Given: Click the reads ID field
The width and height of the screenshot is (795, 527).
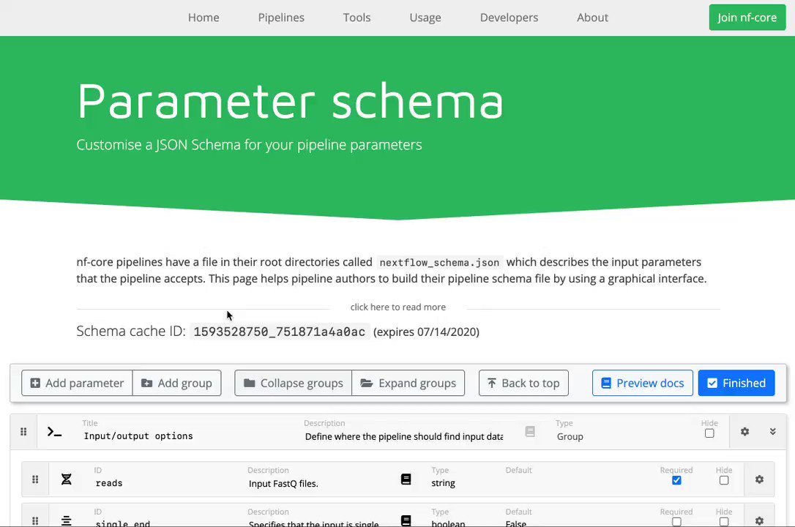Looking at the screenshot, I should coord(168,483).
